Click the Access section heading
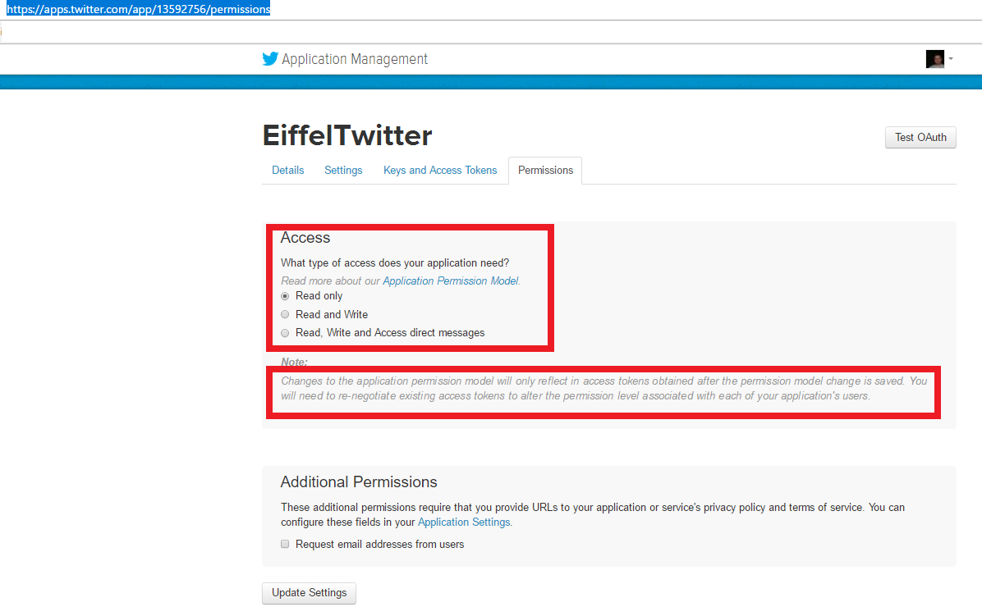Image resolution: width=982 pixels, height=616 pixels. pyautogui.click(x=305, y=238)
